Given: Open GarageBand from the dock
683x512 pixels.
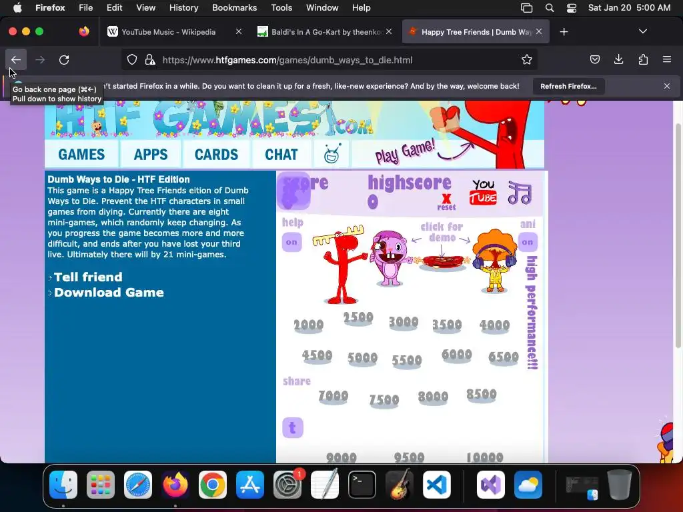Looking at the screenshot, I should (x=399, y=485).
